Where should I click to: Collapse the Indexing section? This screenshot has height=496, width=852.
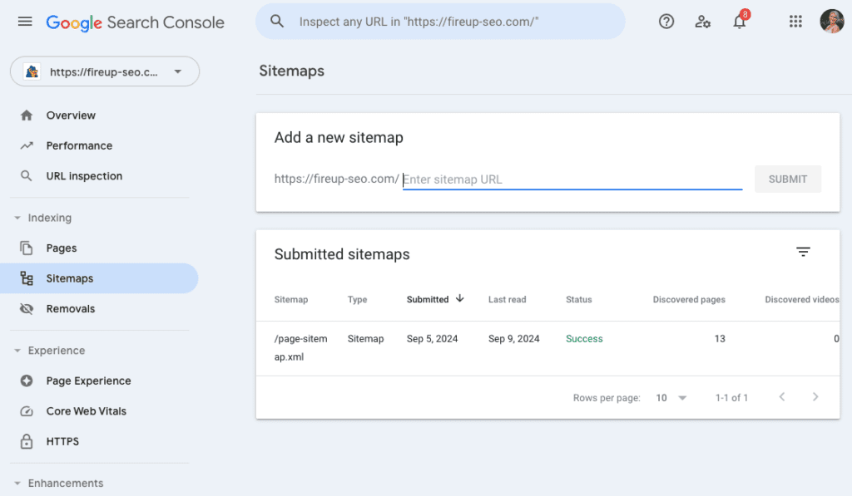pyautogui.click(x=20, y=218)
